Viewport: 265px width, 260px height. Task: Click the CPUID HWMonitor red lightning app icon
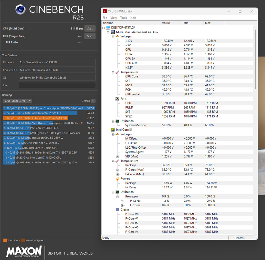(105, 11)
